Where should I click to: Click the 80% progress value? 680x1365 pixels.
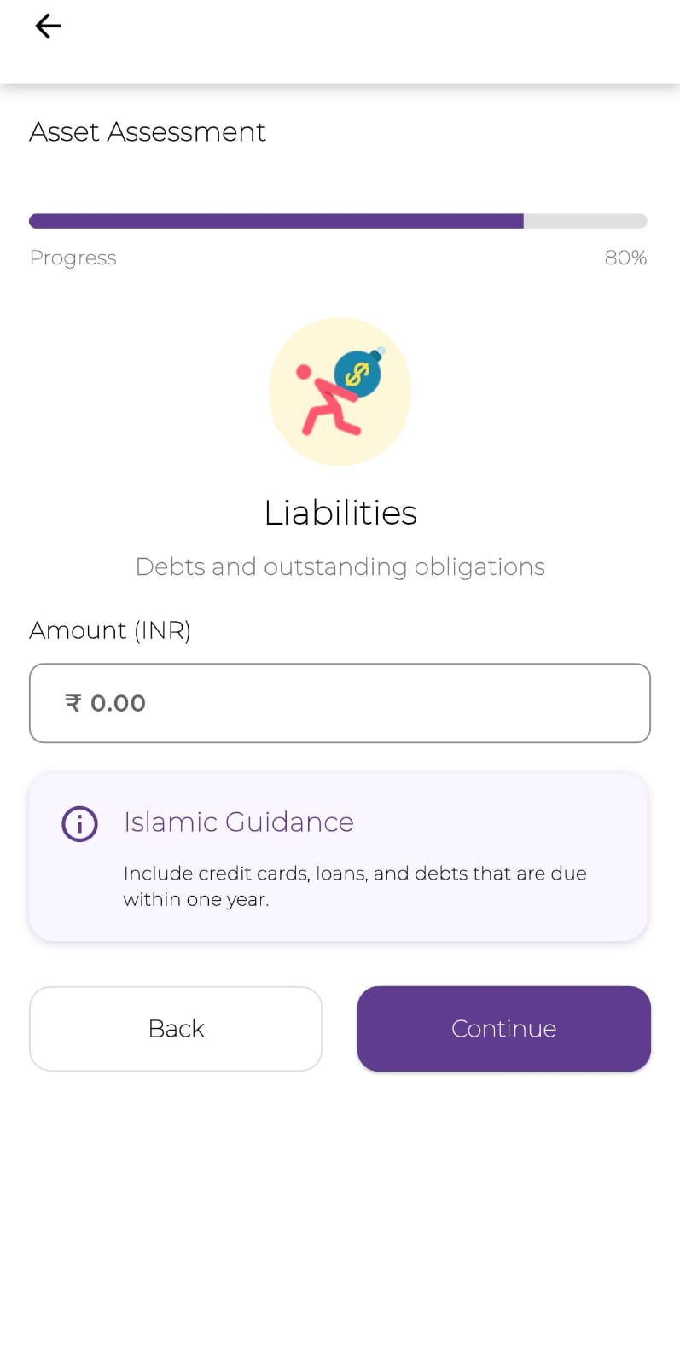(625, 258)
